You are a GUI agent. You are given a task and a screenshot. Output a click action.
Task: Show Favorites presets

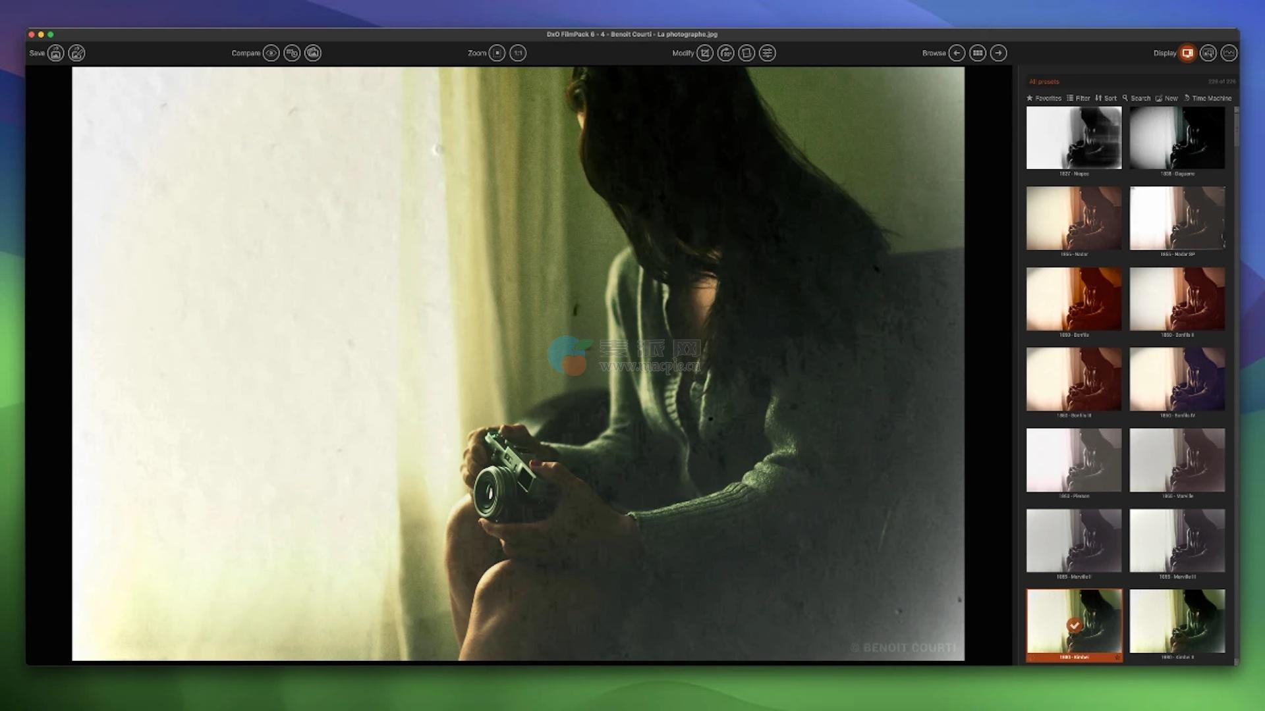point(1044,98)
